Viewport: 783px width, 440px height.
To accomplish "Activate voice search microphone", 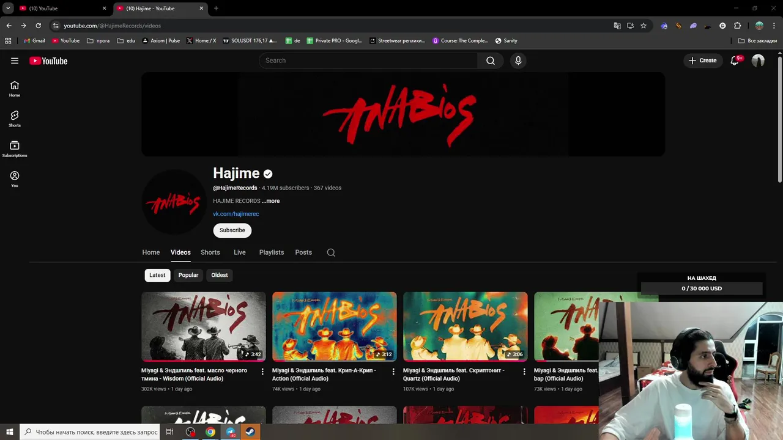I will tap(518, 61).
